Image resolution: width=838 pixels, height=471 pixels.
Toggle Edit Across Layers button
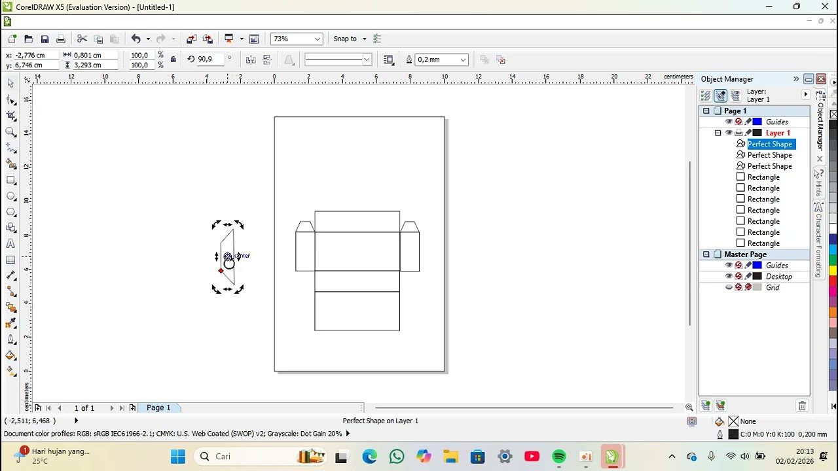pyautogui.click(x=721, y=96)
